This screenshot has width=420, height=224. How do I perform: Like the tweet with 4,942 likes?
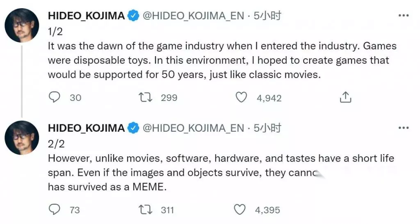coord(242,97)
